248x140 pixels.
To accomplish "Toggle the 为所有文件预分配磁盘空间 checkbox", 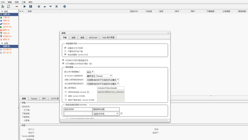I will (x=63, y=60).
